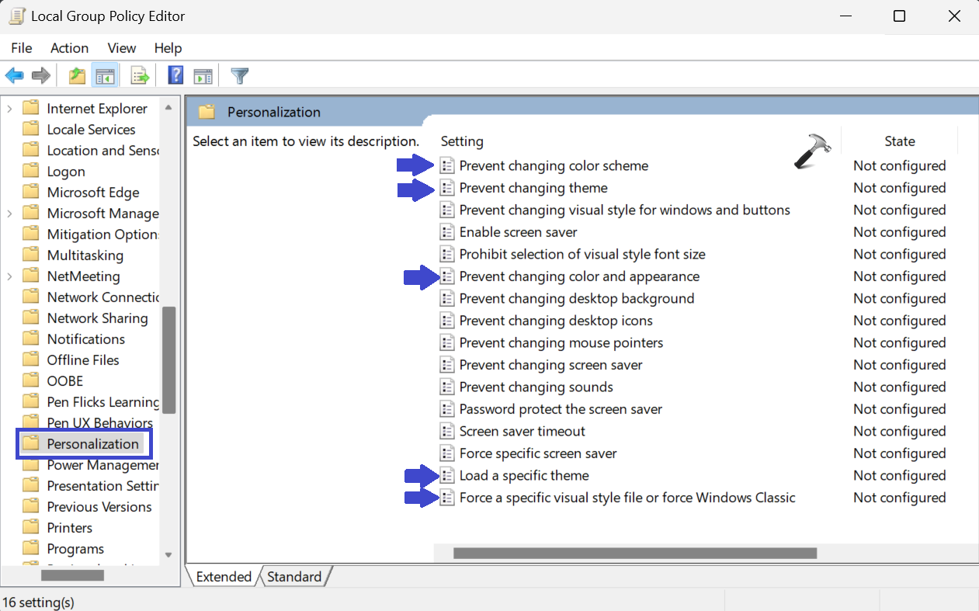979x611 pixels.
Task: Toggle the Show/Hide Action Pane icon
Action: tap(203, 75)
